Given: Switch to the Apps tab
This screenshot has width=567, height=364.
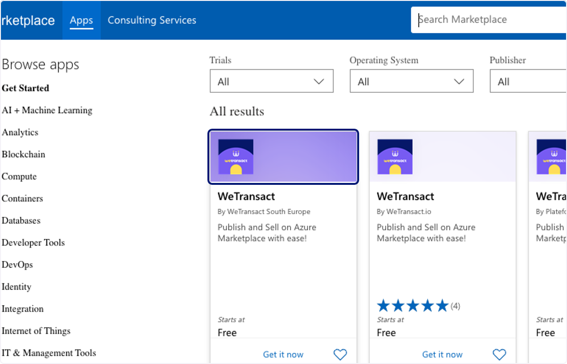Looking at the screenshot, I should tap(81, 20).
